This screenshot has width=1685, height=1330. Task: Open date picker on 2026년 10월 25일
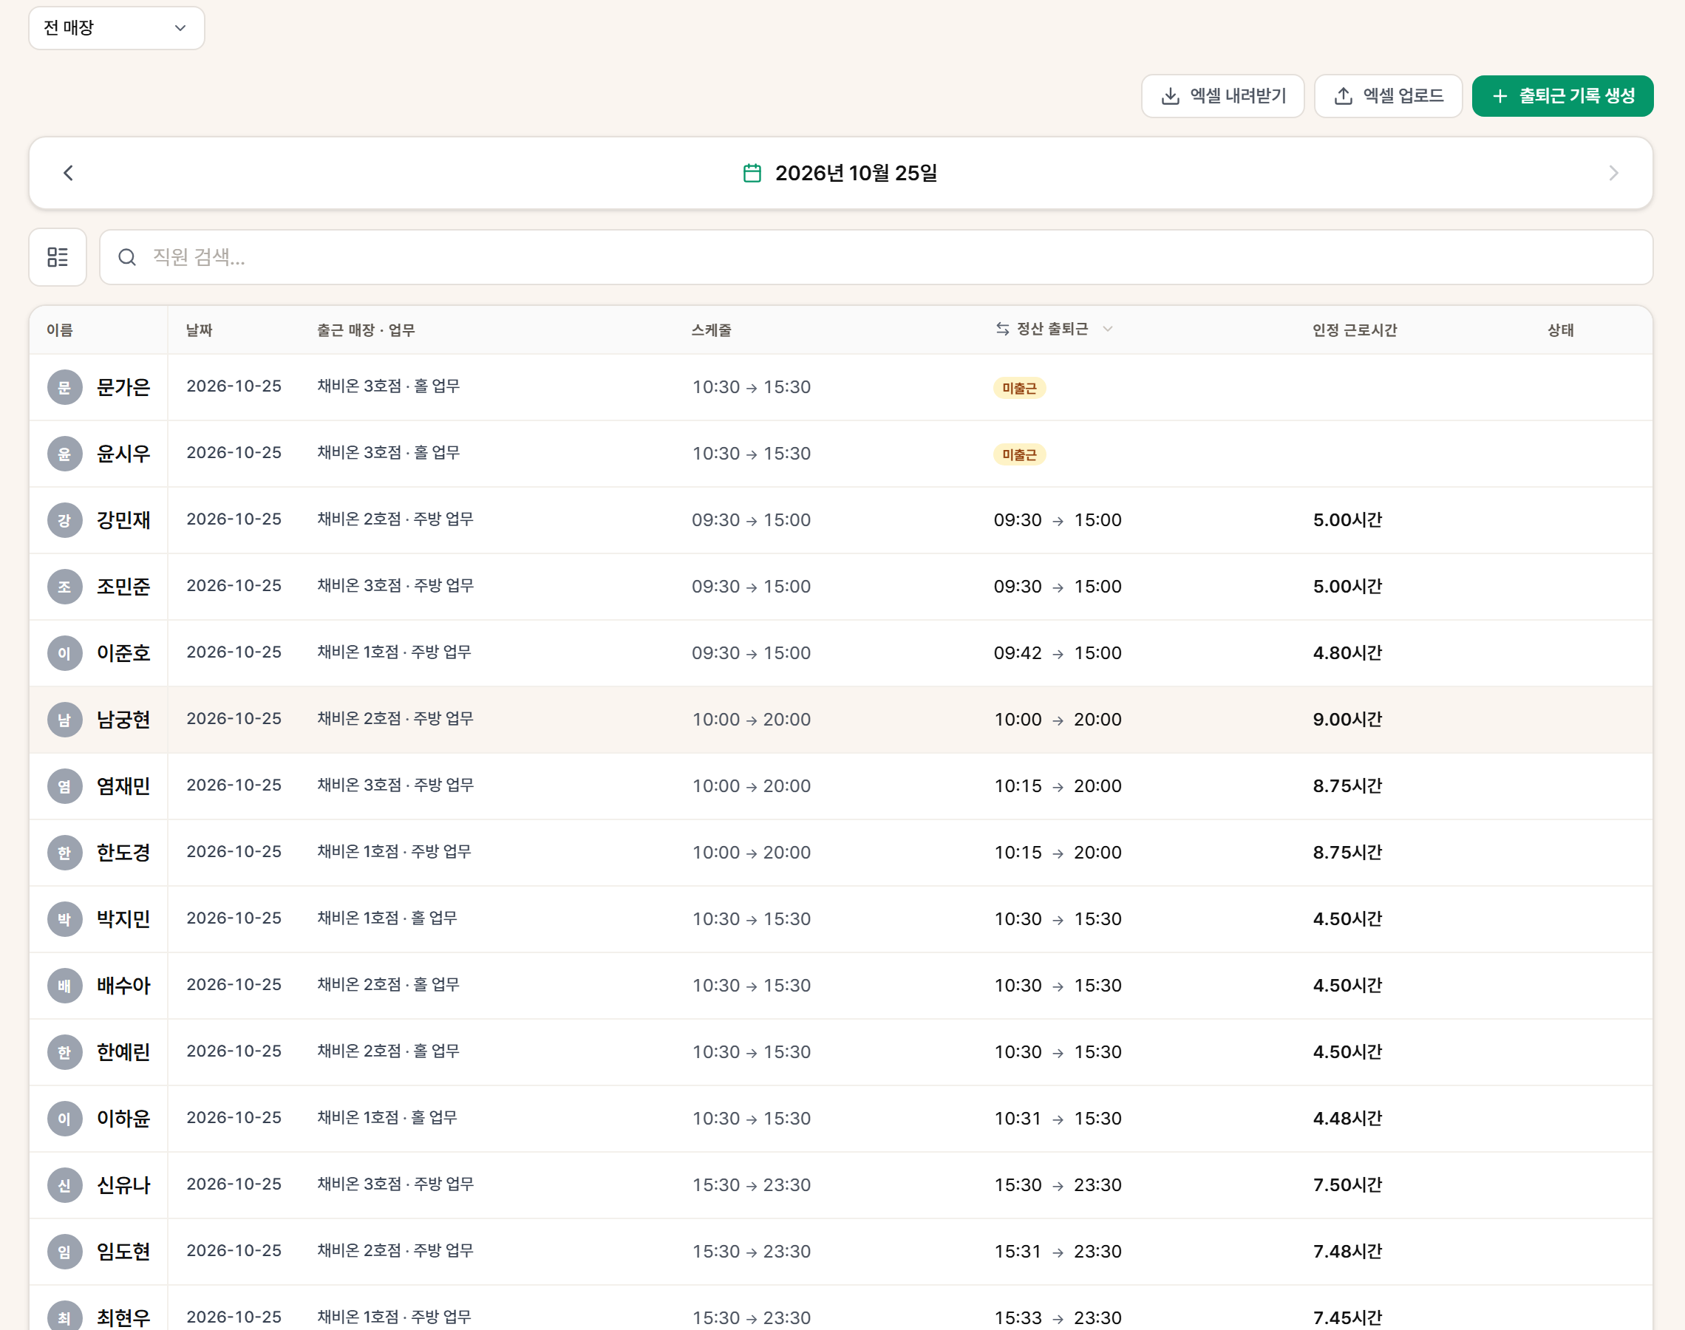pyautogui.click(x=856, y=173)
